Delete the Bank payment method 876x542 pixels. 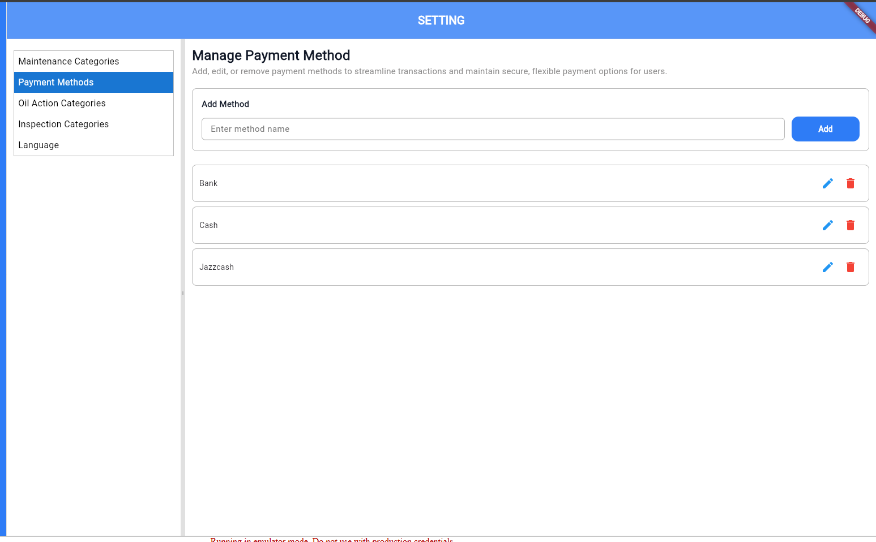pyautogui.click(x=850, y=183)
